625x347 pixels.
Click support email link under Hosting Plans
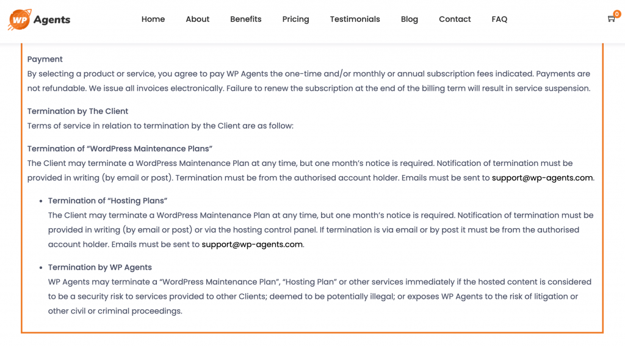tap(252, 245)
